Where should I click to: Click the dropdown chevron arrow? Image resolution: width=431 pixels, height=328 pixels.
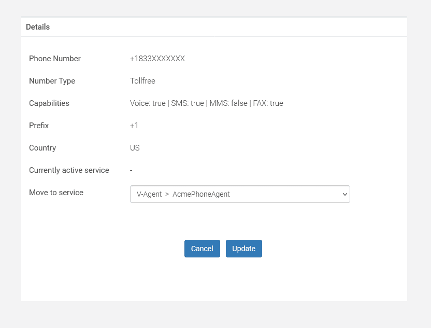(x=344, y=194)
